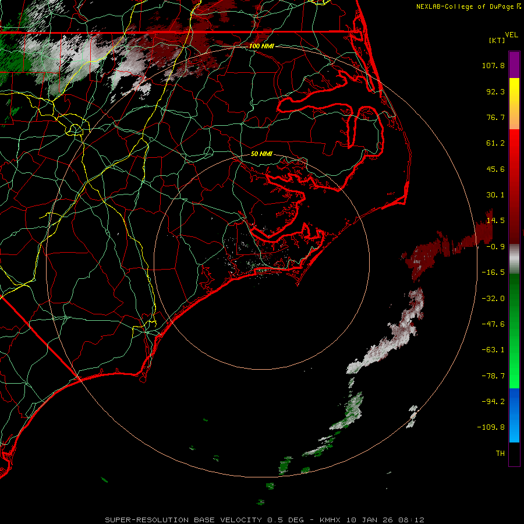Click the 50 NMI range ring label
The image size is (524, 524).
tap(261, 154)
